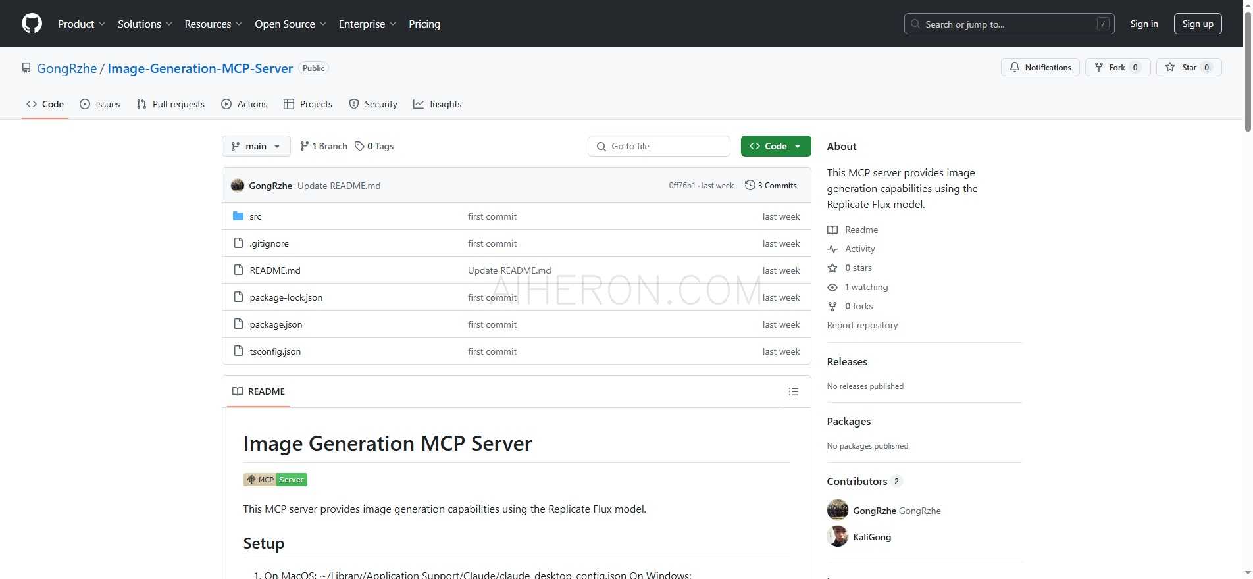The height and width of the screenshot is (579, 1253).
Task: Select the Code tab
Action: coord(45,104)
